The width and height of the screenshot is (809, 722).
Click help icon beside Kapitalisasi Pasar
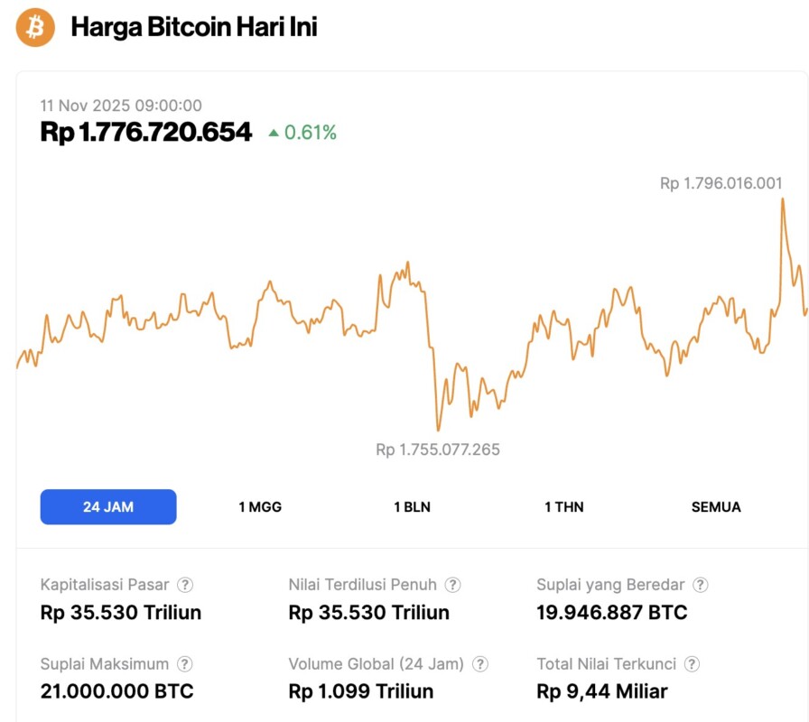click(x=185, y=585)
